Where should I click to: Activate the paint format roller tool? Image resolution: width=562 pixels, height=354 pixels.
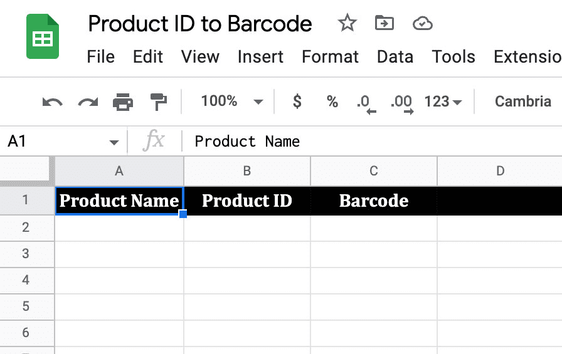pos(159,102)
